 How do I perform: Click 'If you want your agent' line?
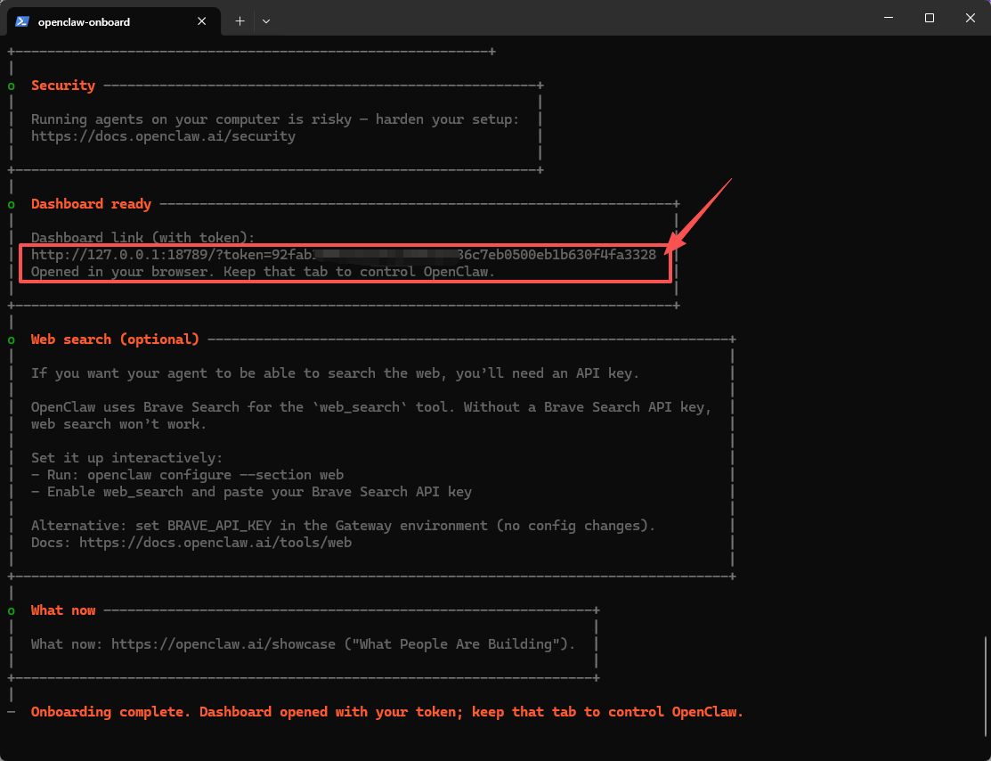pyautogui.click(x=335, y=373)
